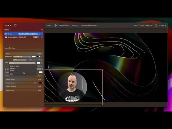The width and height of the screenshot is (172, 129).
Task: Click the Properties: Video heading
Action: pyautogui.click(x=10, y=48)
